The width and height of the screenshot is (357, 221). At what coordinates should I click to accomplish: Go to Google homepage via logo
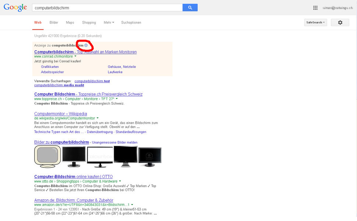click(15, 7)
